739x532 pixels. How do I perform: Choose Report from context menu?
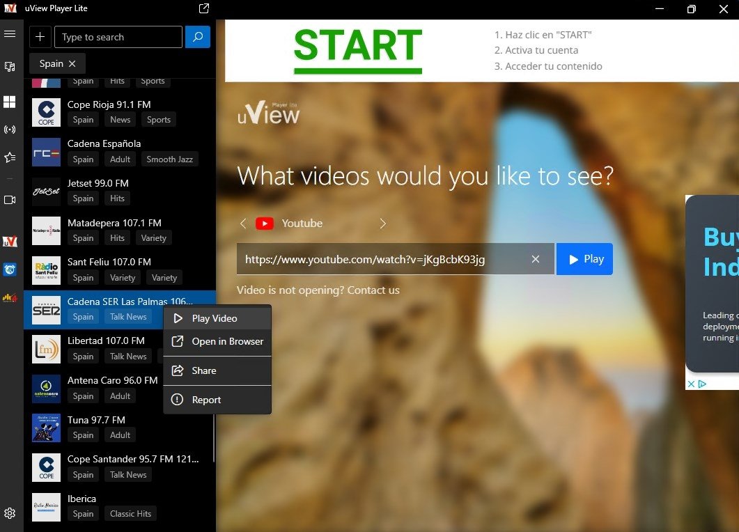[217, 400]
